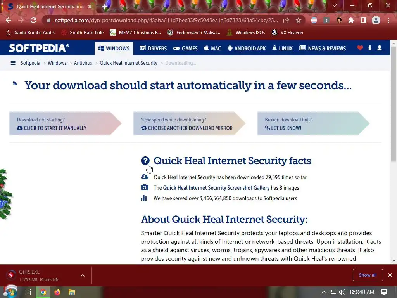Screen dimensions: 397x298
Task: Click the taskbar clock showing 12:38:01 AM
Action: pos(362,292)
